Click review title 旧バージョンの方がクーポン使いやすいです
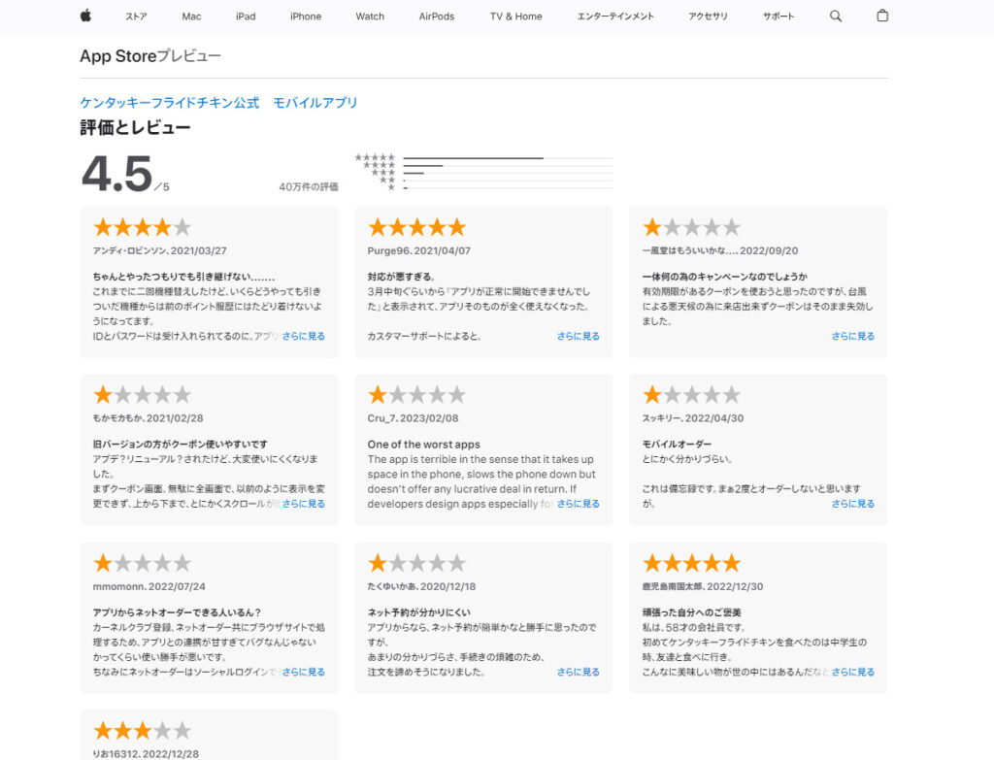 [180, 445]
